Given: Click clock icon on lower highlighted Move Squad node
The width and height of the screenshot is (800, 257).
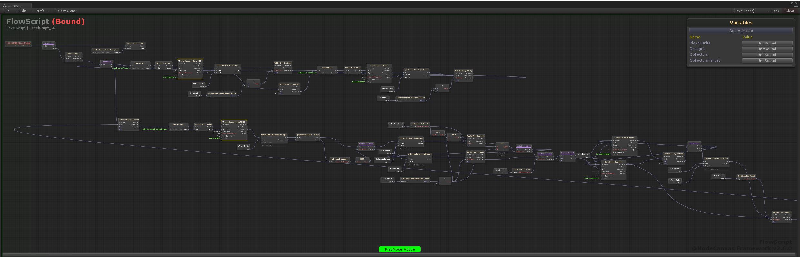Looking at the screenshot, I should [x=224, y=122].
